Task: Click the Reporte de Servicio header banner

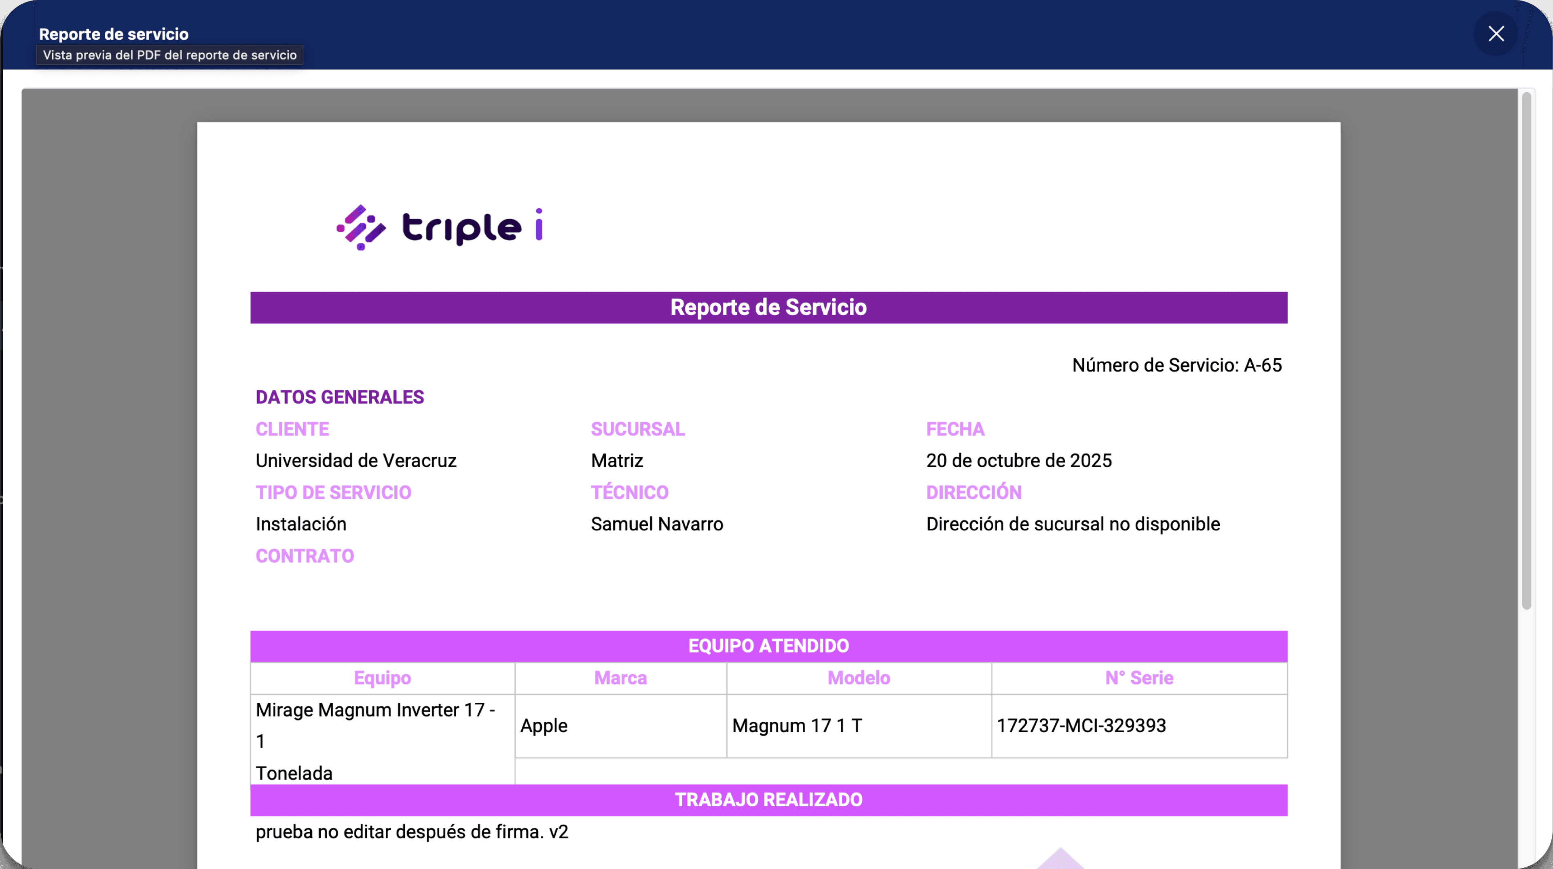Action: pyautogui.click(x=769, y=307)
